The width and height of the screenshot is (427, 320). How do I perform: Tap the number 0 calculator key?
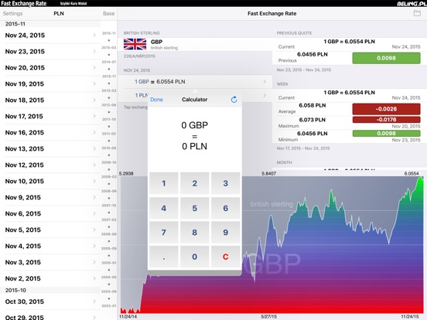coord(194,257)
